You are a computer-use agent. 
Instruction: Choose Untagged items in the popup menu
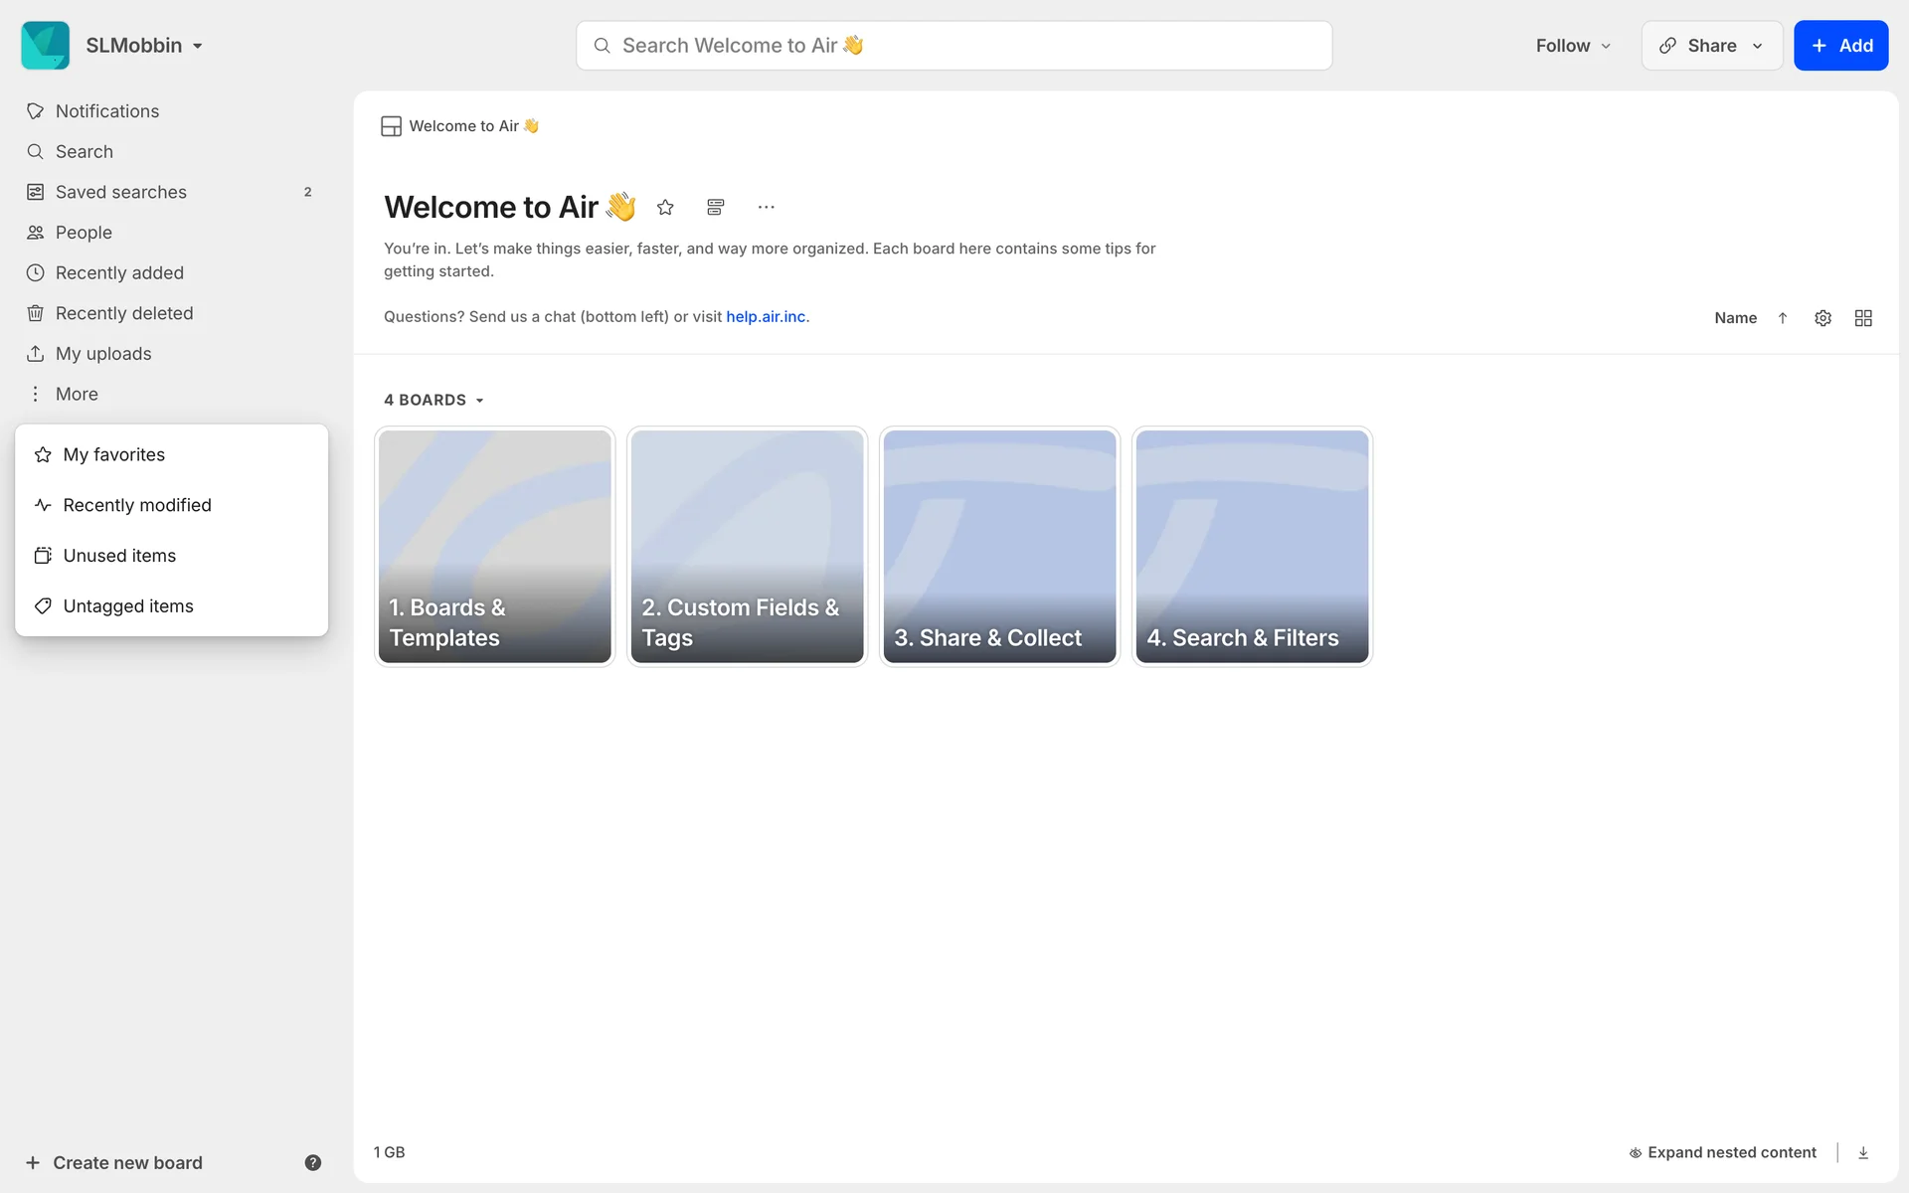tap(128, 606)
